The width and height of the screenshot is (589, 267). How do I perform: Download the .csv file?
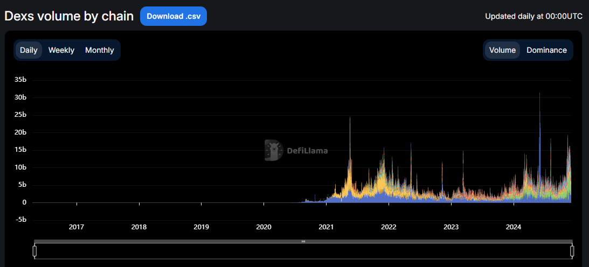pos(173,16)
